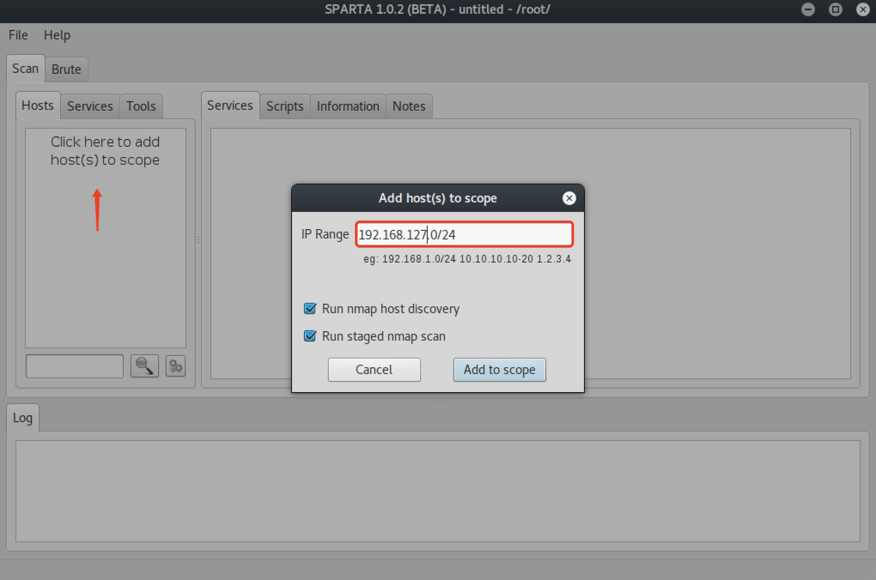Select the Tools tab in left panel
876x580 pixels.
pos(141,106)
